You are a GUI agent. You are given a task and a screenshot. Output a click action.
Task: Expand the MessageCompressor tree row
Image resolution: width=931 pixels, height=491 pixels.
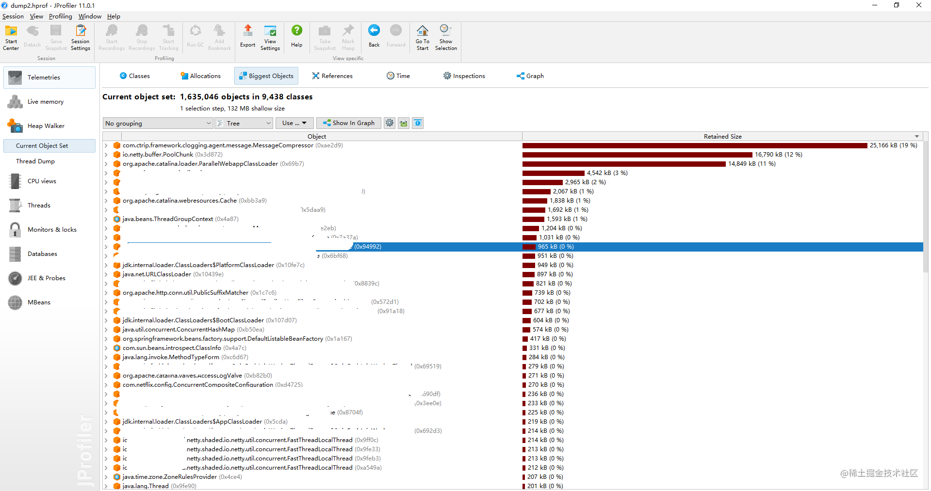106,145
